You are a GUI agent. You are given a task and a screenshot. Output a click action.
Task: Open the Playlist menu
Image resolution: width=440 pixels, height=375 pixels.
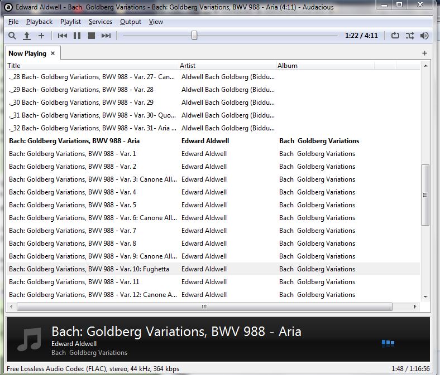[70, 22]
